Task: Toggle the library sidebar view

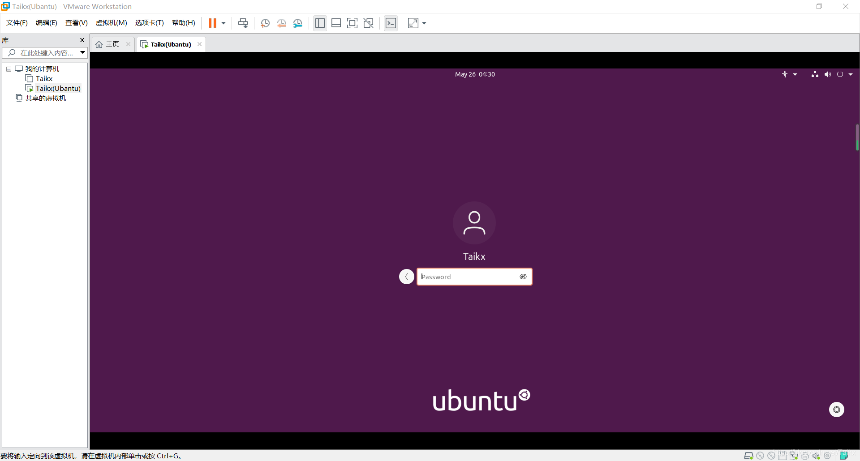Action: tap(320, 23)
